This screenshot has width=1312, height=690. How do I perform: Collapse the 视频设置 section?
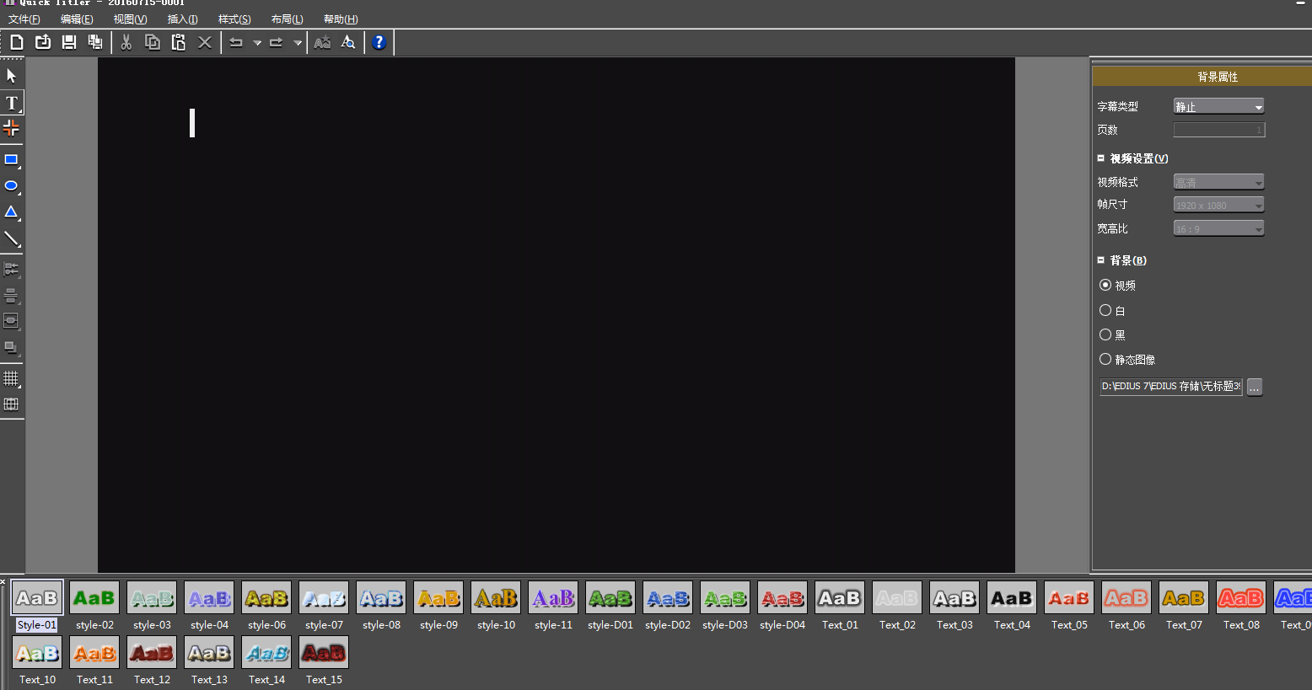[x=1101, y=158]
